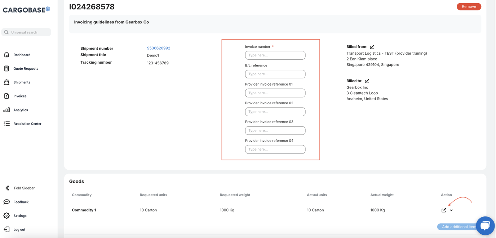Screen dimensions: 496x238
Task: Open shipment S536626992
Action: tap(159, 48)
